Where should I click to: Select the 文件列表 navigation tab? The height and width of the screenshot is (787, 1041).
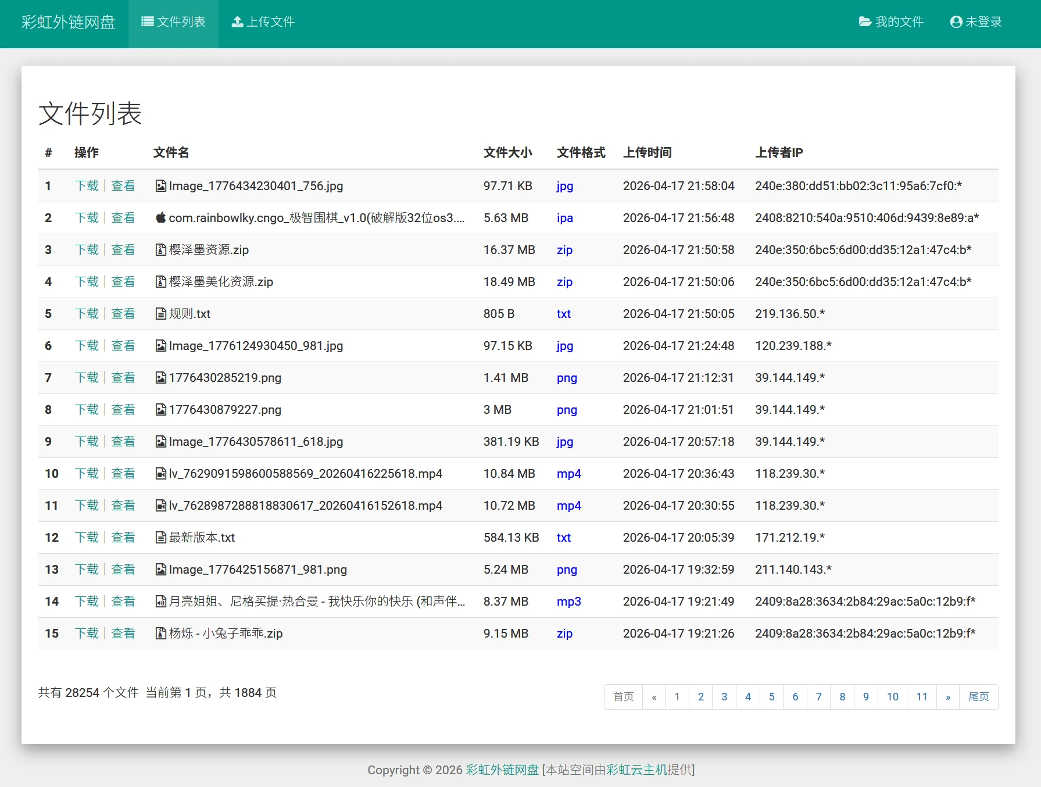click(180, 22)
